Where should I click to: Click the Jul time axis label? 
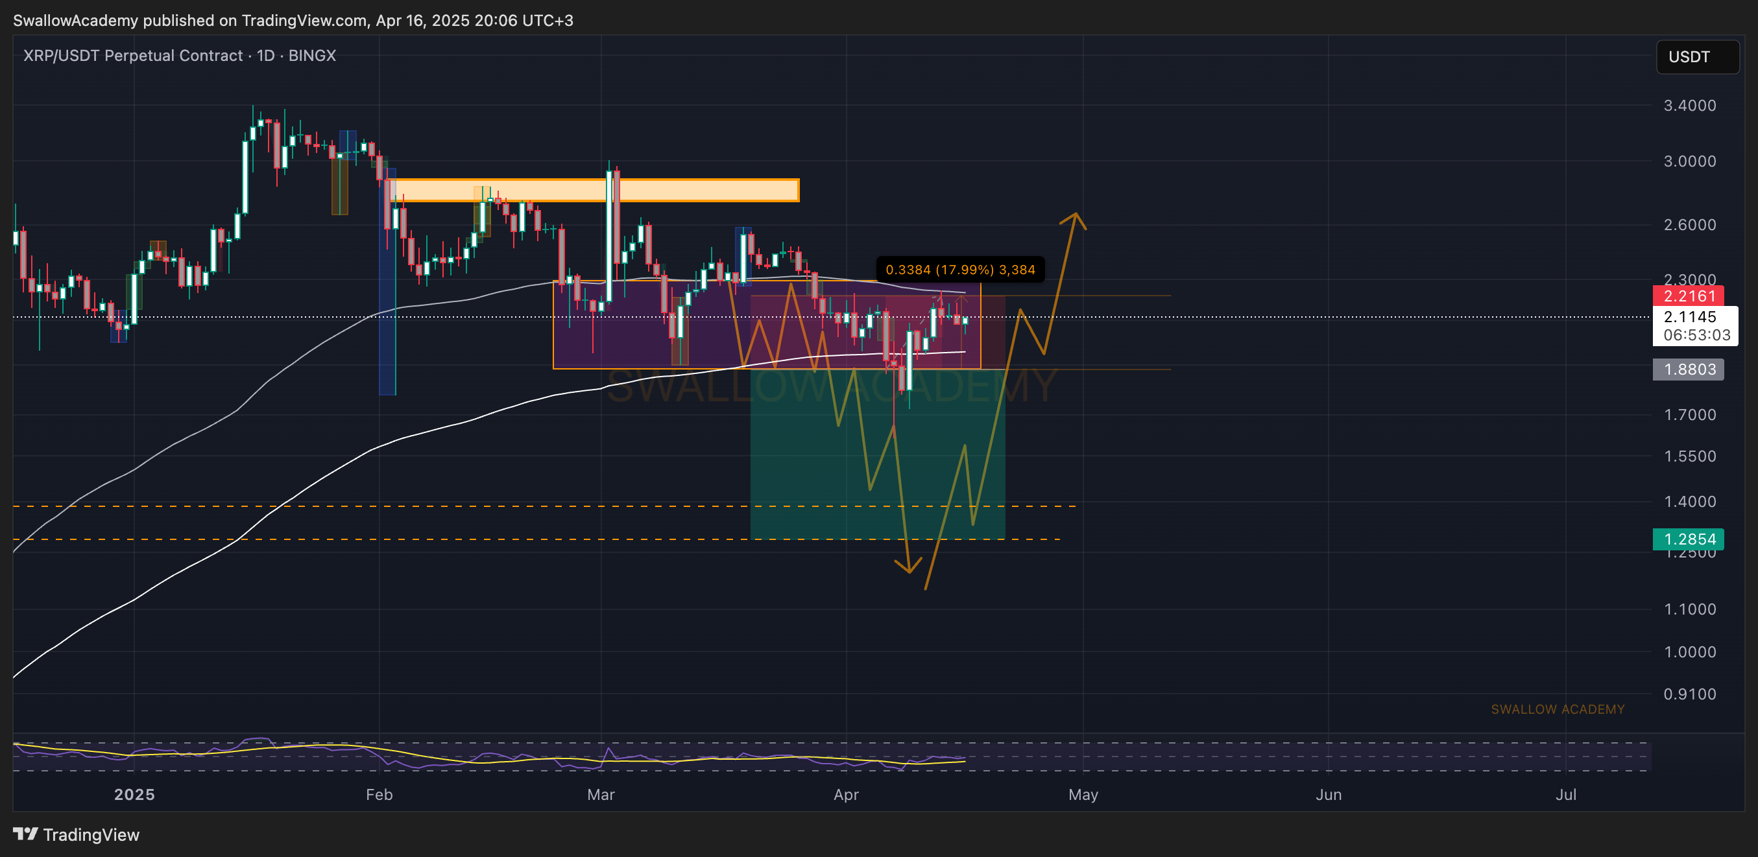tap(1566, 794)
